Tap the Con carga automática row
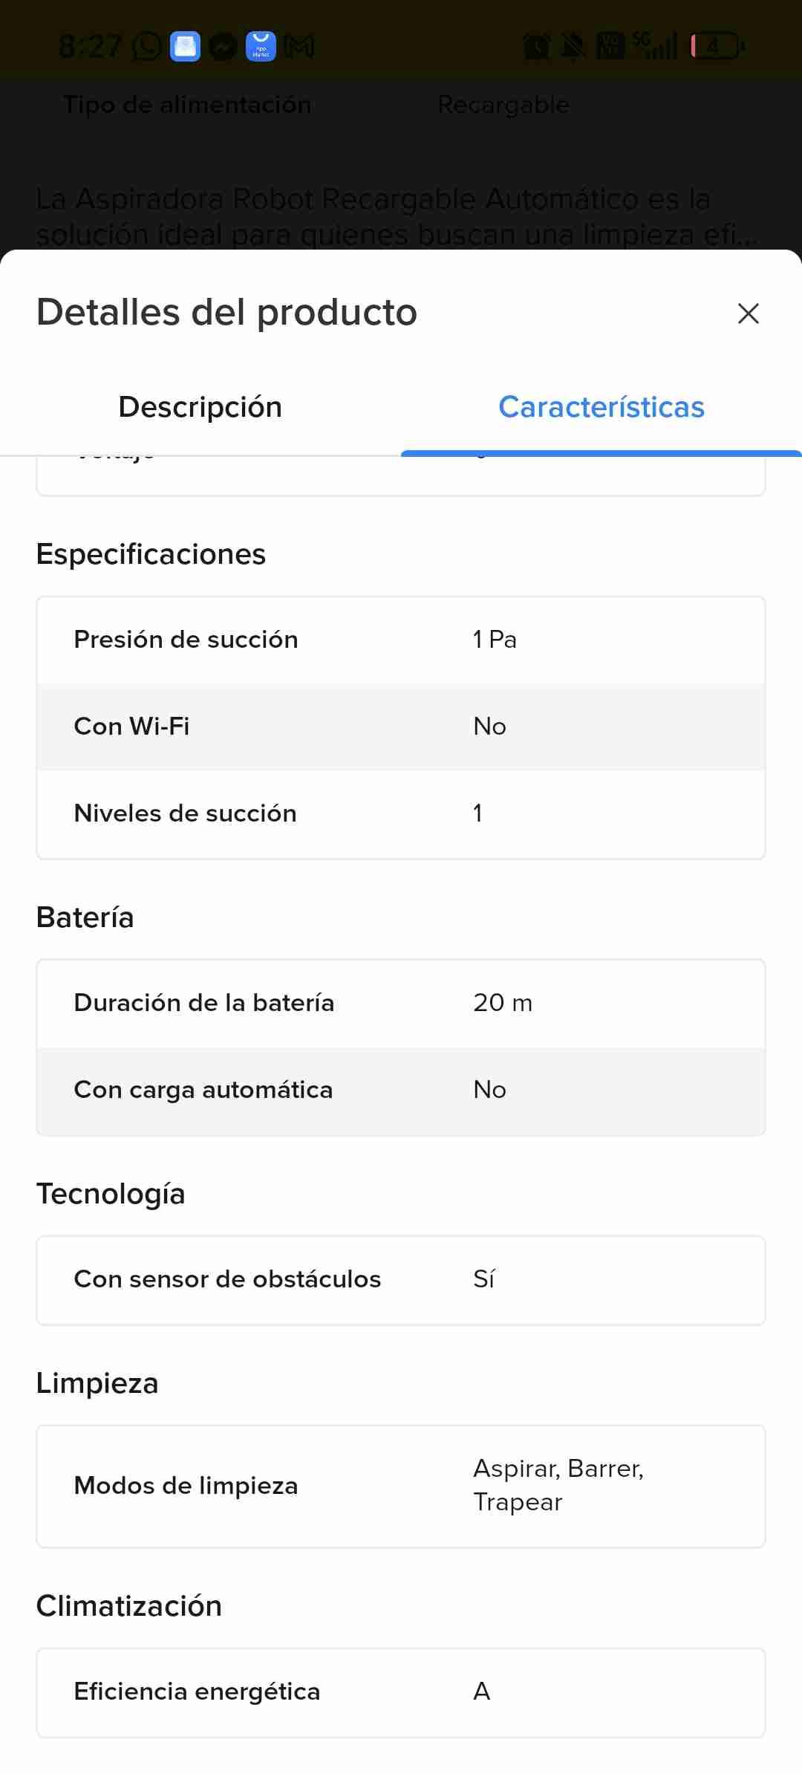Screen dimensions: 802x1774 [x=401, y=1090]
